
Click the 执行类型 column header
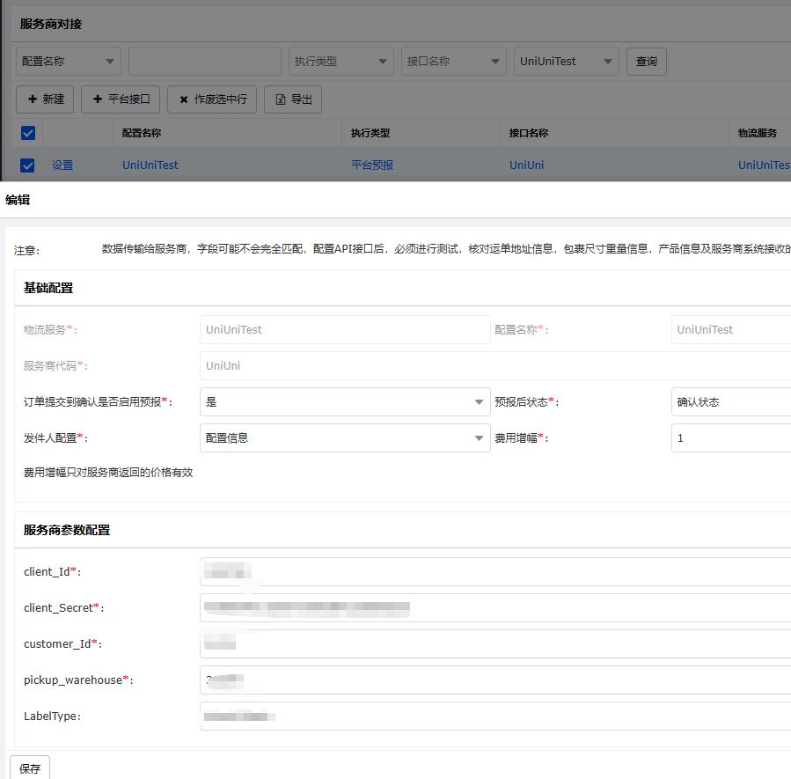tap(370, 133)
